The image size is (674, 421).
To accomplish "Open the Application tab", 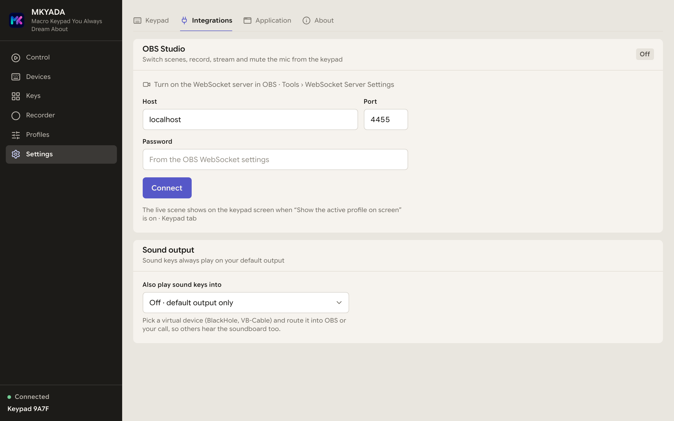I will tap(267, 21).
